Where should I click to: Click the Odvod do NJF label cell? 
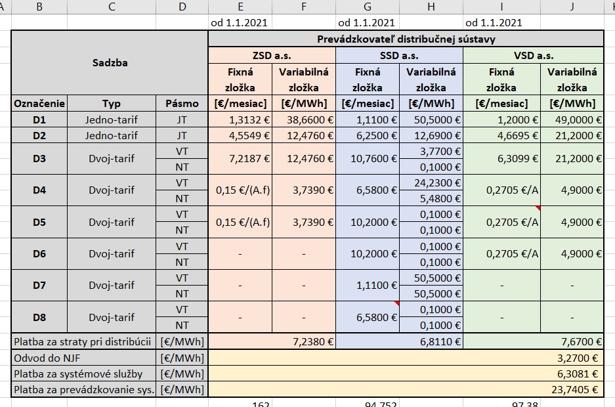coord(84,358)
